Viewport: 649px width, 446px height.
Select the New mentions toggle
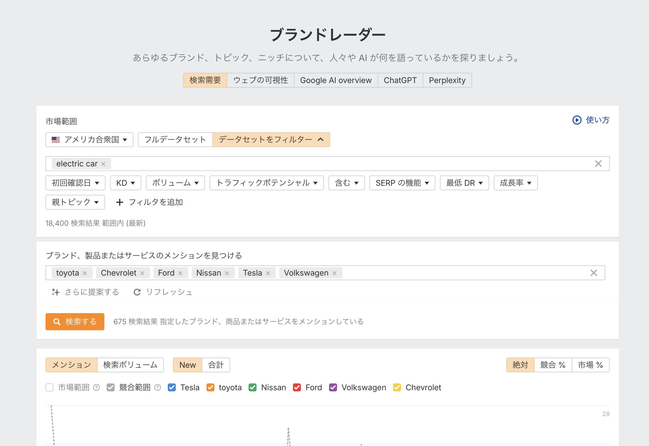(x=188, y=365)
